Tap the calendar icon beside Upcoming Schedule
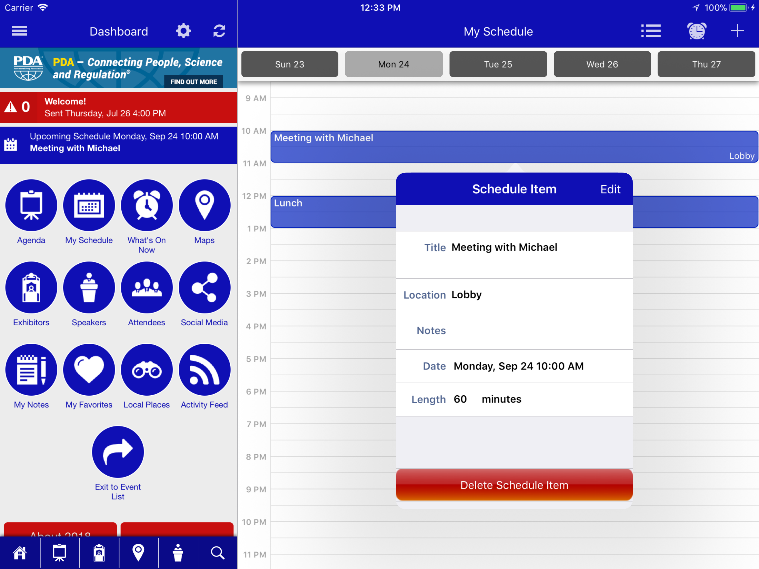Image resolution: width=759 pixels, height=569 pixels. (10, 144)
